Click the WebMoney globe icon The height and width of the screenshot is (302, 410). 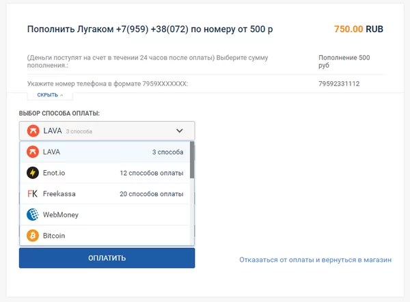pos(32,215)
